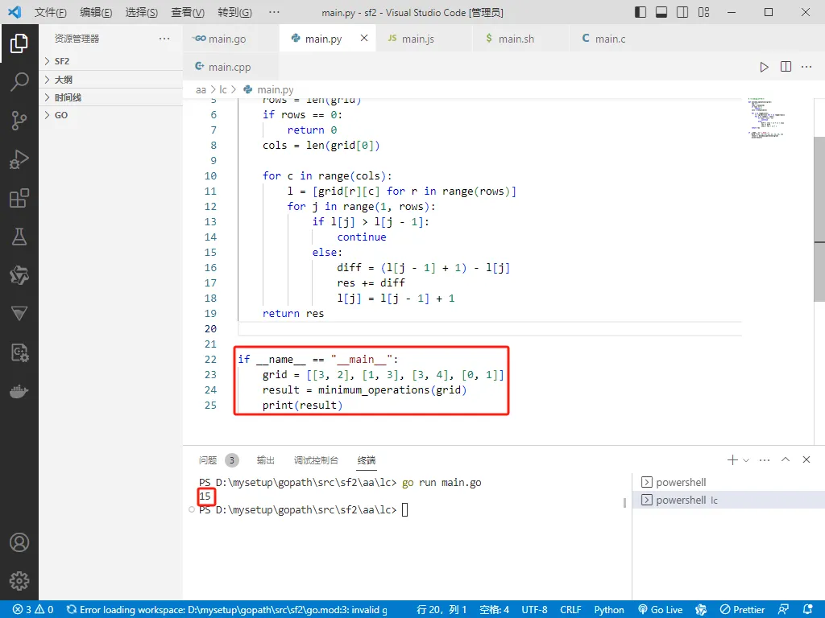The image size is (825, 618).
Task: Open Explorer panel more actions ellipsis
Action: point(164,39)
